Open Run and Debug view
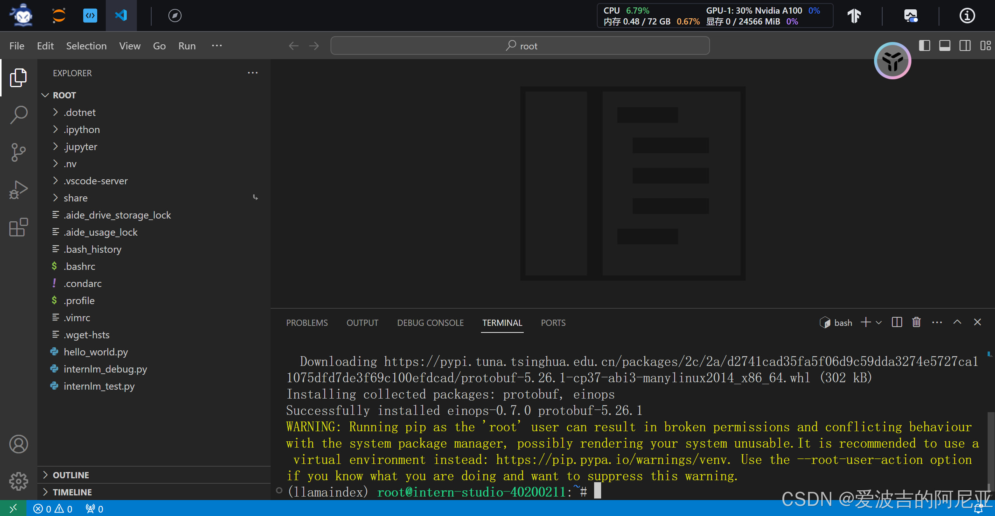 18,190
